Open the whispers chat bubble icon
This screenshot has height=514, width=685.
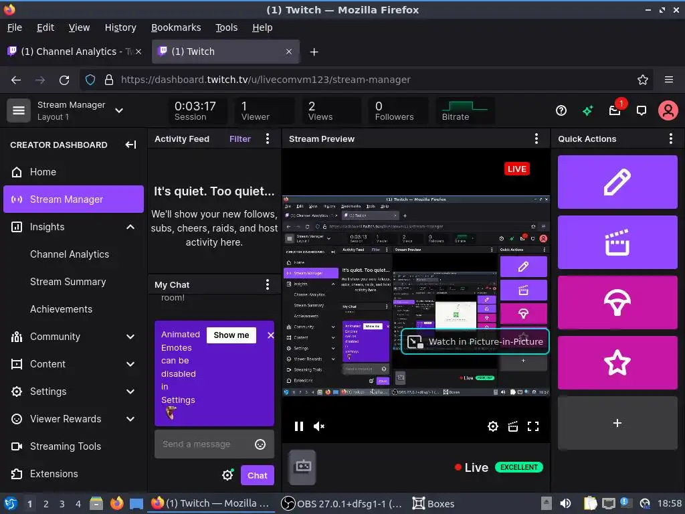point(642,110)
